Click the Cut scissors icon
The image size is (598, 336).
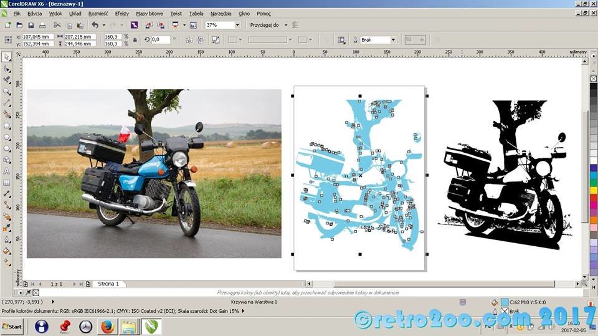point(57,25)
